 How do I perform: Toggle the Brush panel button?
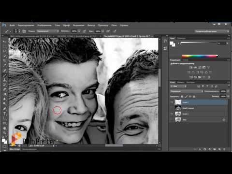tap(24, 31)
